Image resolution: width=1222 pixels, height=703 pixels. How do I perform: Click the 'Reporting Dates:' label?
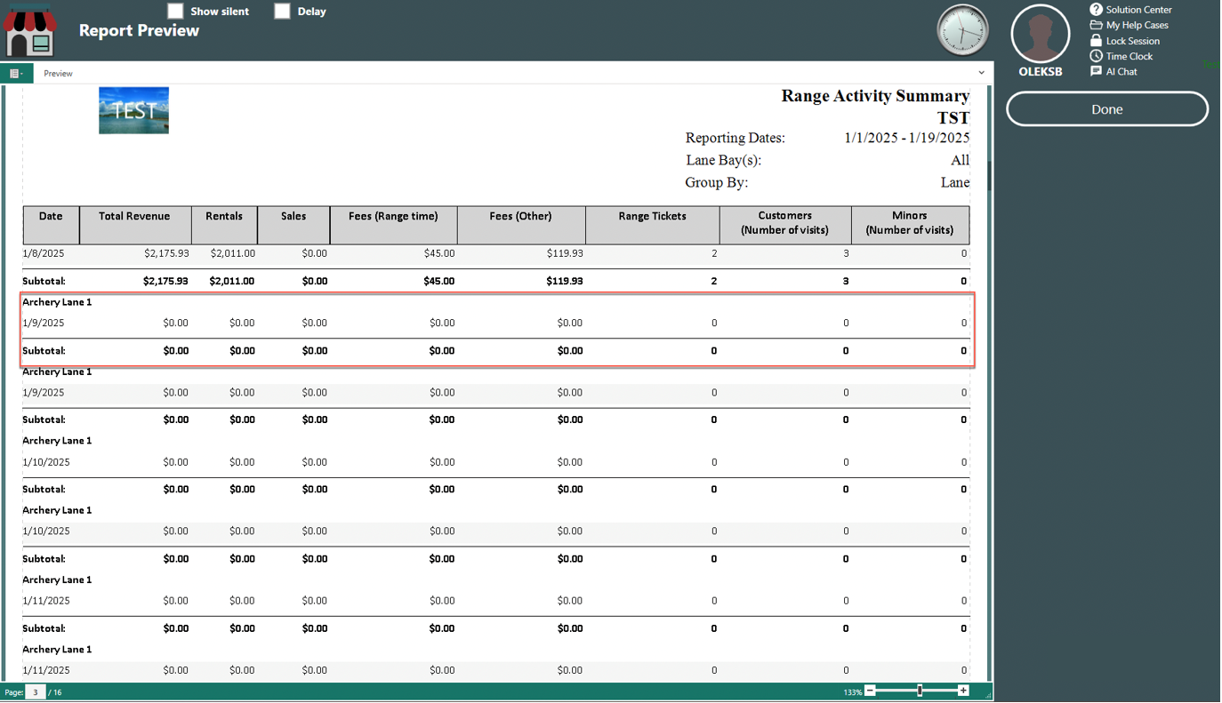736,138
